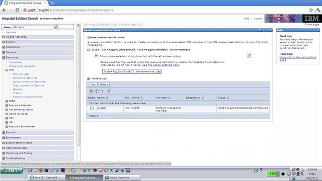This screenshot has width=322, height=181.
Task: Open Topic connection factories in navigation
Action: (x=28, y=85)
